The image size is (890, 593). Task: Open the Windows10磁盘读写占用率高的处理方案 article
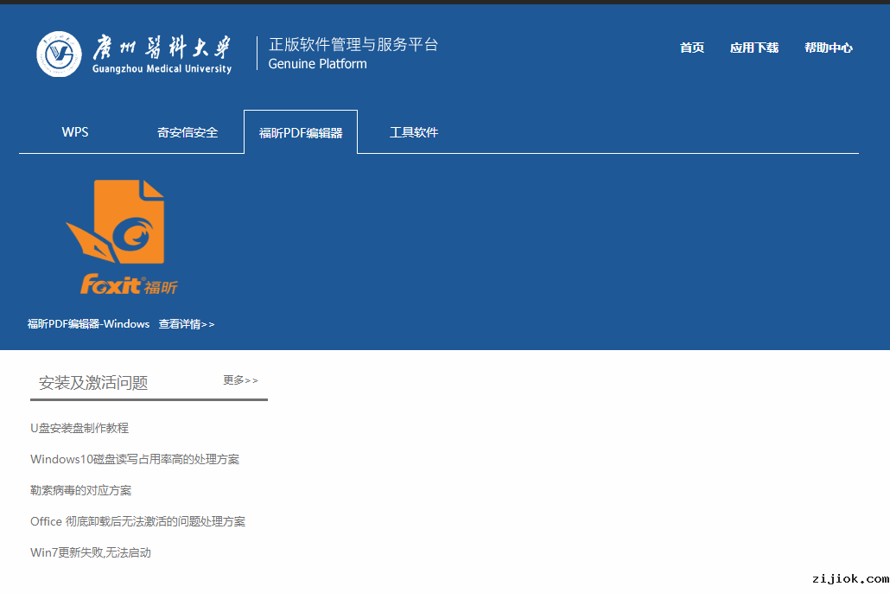tap(135, 459)
